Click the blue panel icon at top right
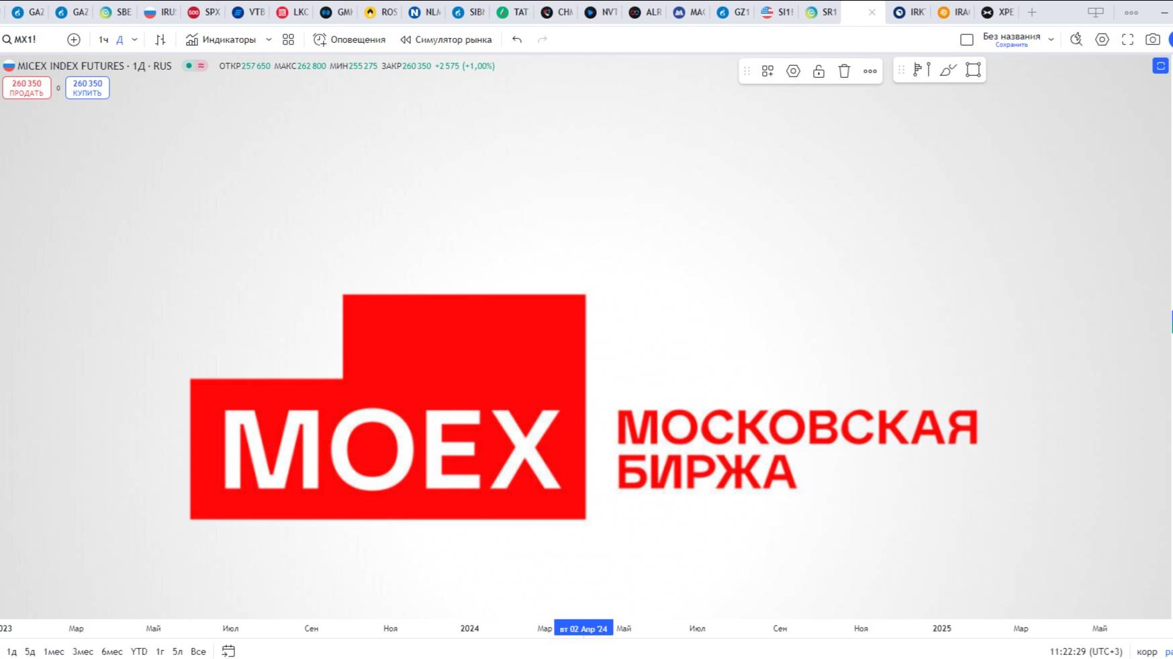Viewport: 1173px width, 659px height. click(x=1160, y=66)
